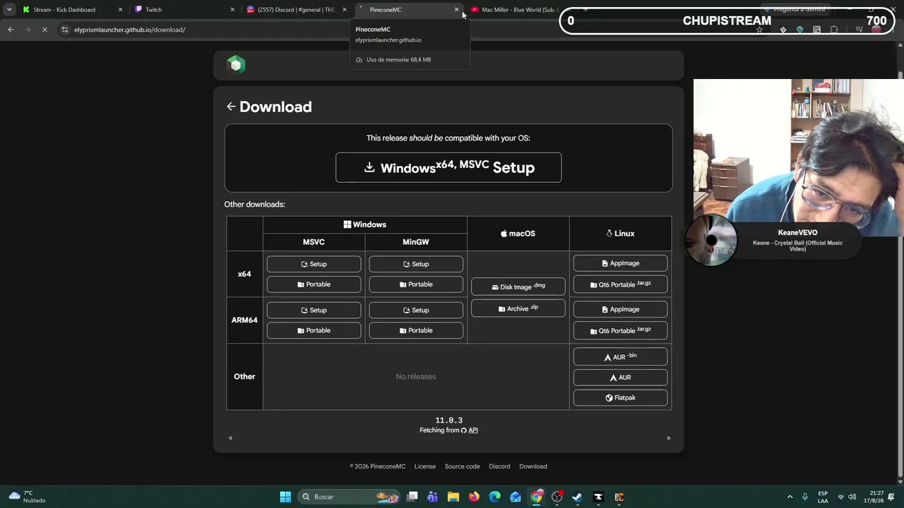This screenshot has height=508, width=904.
Task: Open the plain AUR package button
Action: pyautogui.click(x=620, y=377)
